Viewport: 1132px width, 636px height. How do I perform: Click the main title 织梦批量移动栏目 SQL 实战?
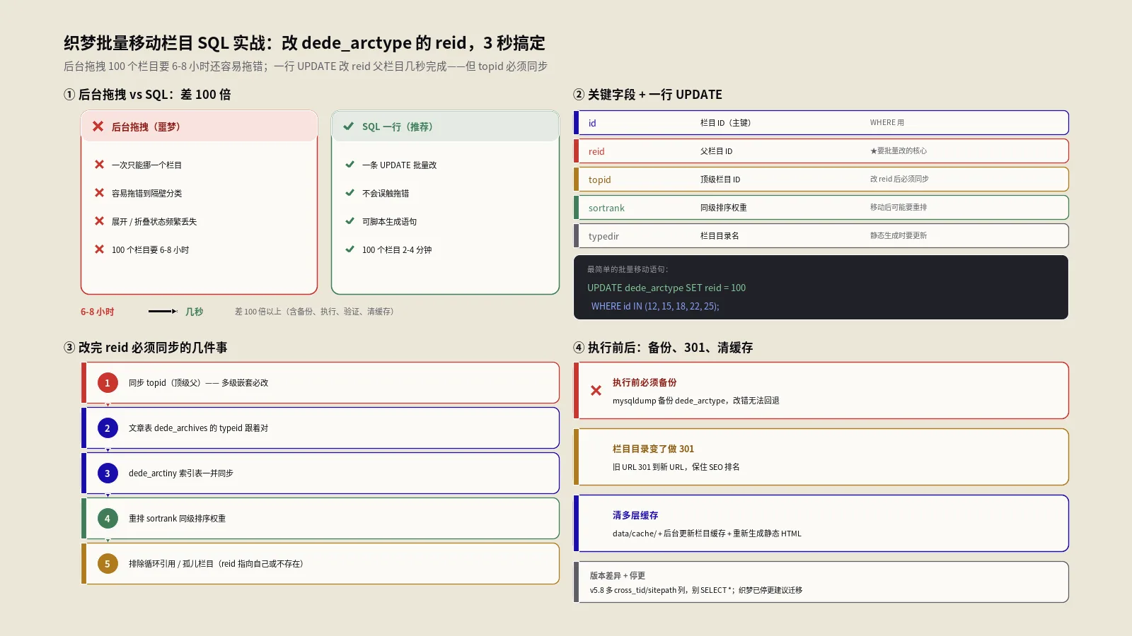coord(304,43)
